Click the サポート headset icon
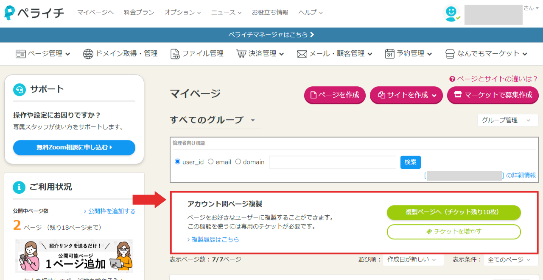The width and height of the screenshot is (543, 280). (x=20, y=89)
